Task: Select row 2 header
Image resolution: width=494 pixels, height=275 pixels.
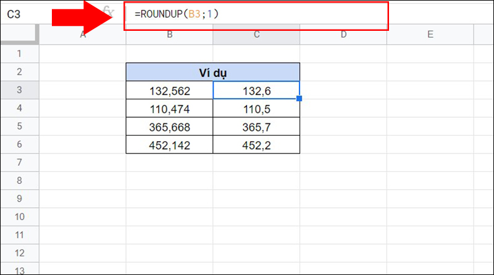Action: [x=20, y=72]
